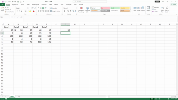Click the Share button
The width and height of the screenshot is (178, 100).
pyautogui.click(x=174, y=4)
